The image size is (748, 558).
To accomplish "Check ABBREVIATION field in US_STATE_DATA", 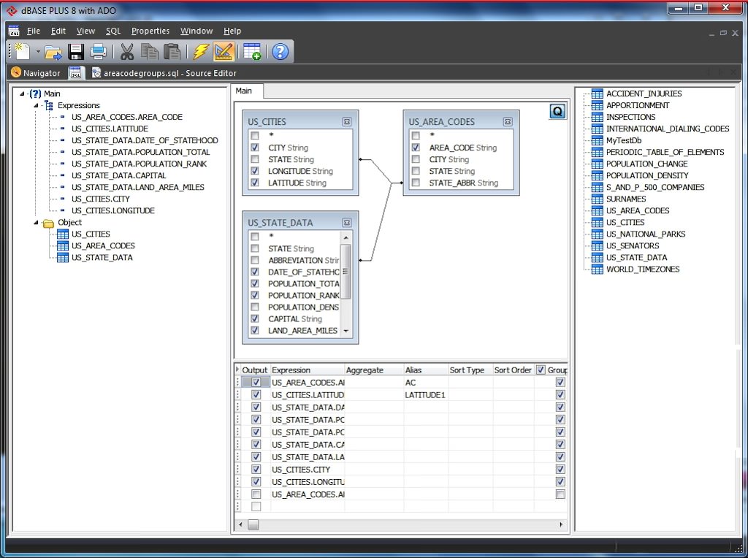I will [x=255, y=260].
